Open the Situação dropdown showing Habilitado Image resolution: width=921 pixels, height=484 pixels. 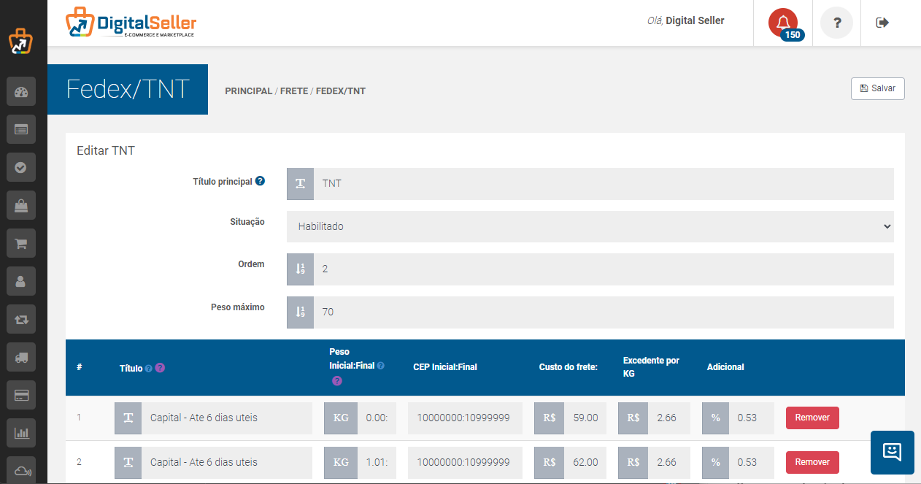coord(590,226)
